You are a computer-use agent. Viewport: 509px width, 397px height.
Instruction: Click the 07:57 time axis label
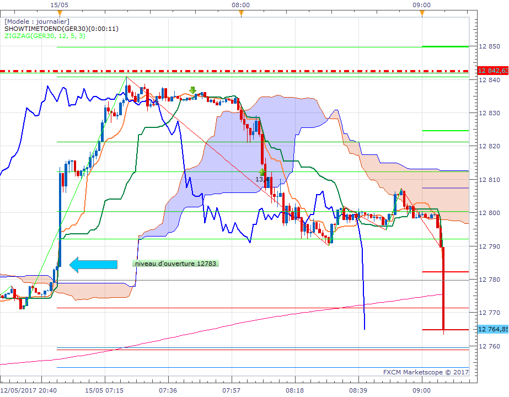point(232,390)
